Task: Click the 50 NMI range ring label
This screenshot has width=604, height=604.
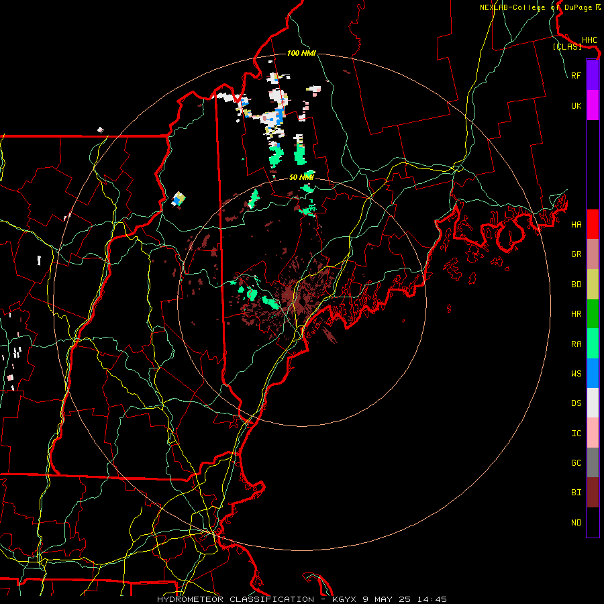Action: point(301,177)
